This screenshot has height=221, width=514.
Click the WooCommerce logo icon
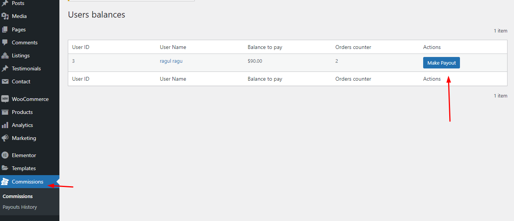point(5,99)
